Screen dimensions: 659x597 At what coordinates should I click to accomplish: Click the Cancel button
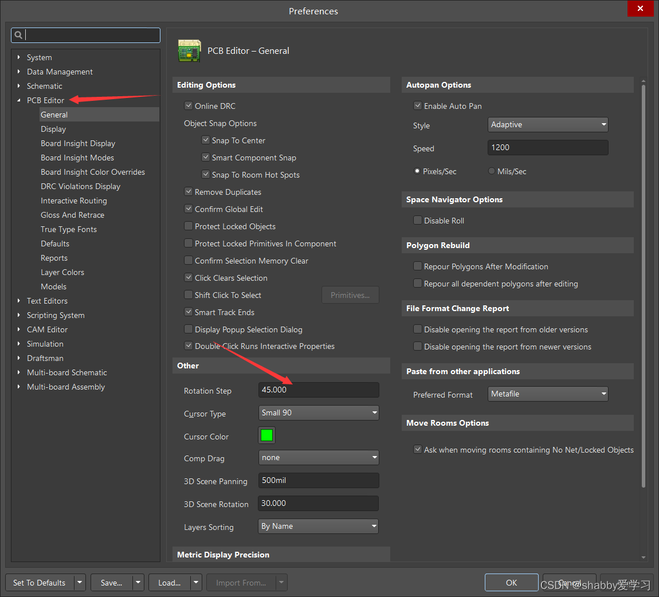click(570, 582)
